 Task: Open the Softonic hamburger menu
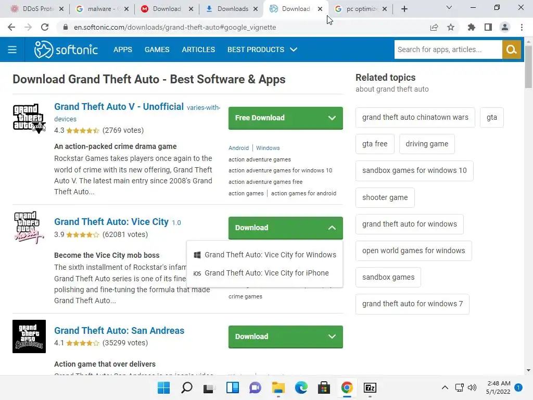pyautogui.click(x=12, y=49)
